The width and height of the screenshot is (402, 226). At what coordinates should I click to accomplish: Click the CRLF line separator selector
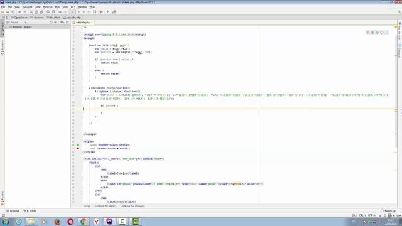(x=362, y=215)
